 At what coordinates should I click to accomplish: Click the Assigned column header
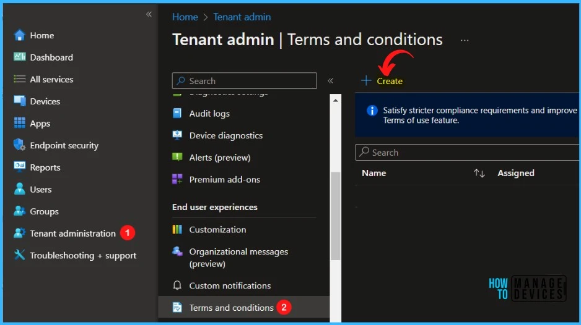(x=516, y=173)
